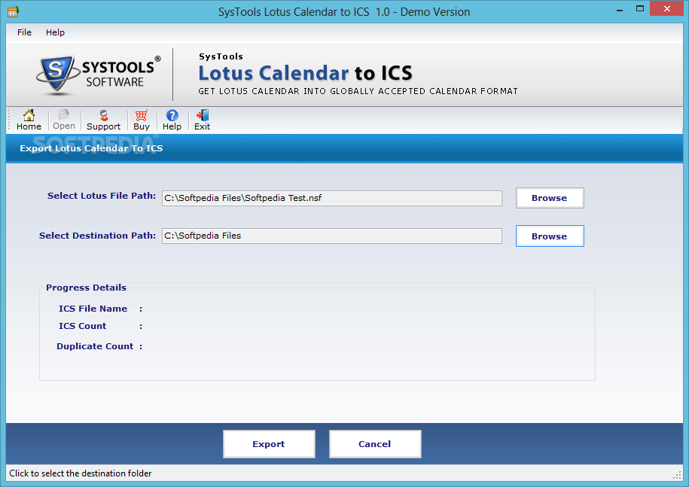Click the SysTools Software logo
The width and height of the screenshot is (689, 487).
point(99,75)
